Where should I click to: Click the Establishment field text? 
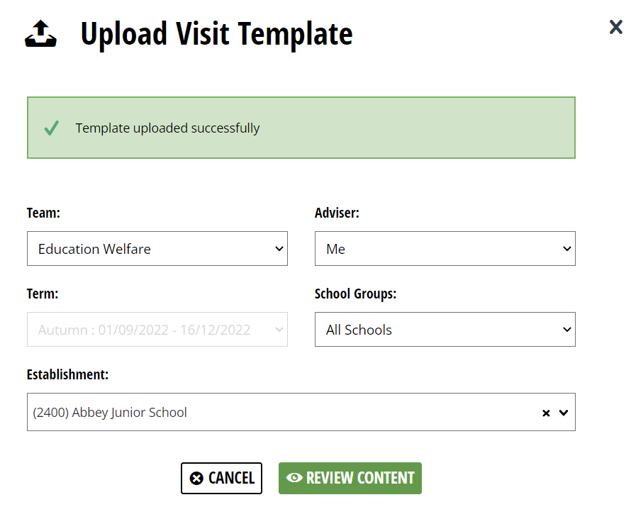pos(110,413)
